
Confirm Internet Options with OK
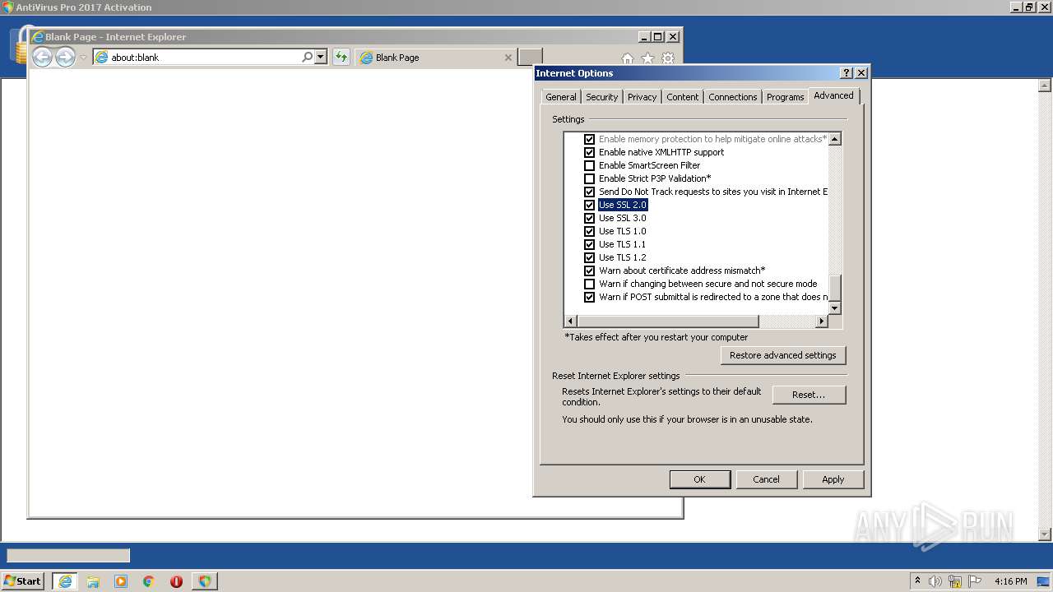tap(699, 479)
